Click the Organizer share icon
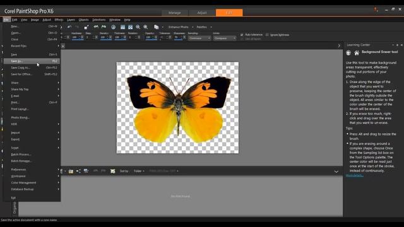The width and height of the screenshot is (404, 227). (x=78, y=171)
